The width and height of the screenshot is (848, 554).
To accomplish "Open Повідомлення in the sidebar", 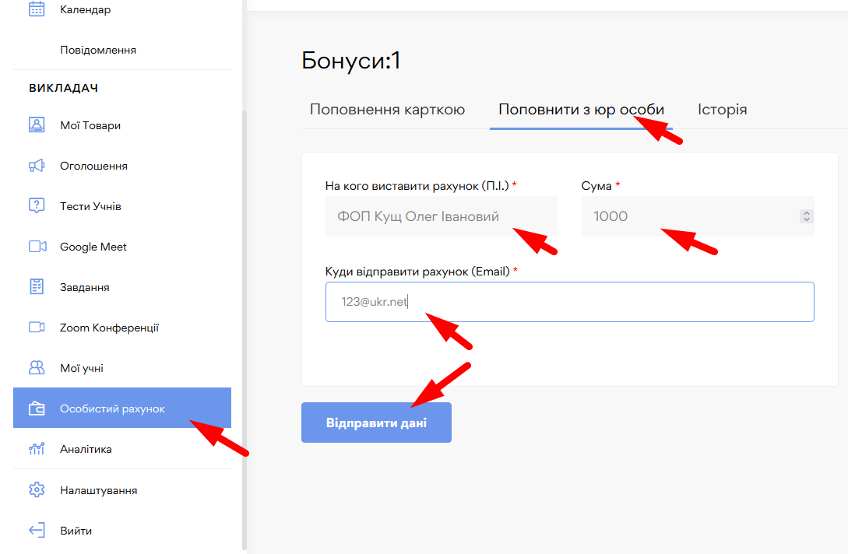I will [x=98, y=50].
